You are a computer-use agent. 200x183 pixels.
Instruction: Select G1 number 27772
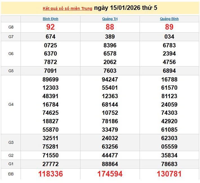point(51,164)
